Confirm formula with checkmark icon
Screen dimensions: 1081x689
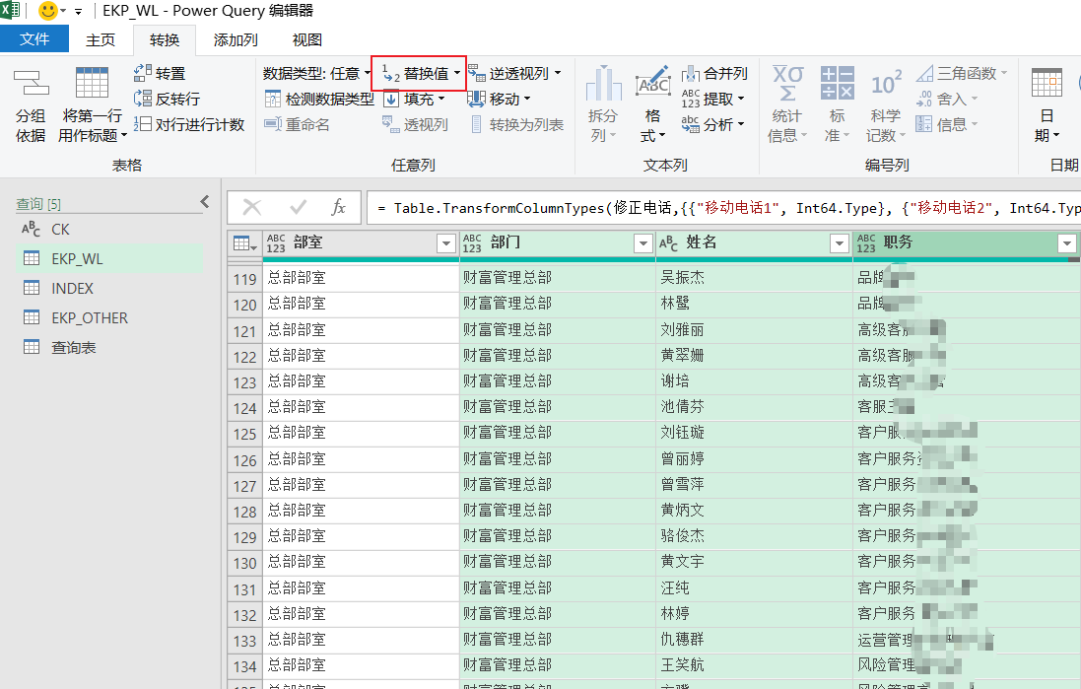[x=298, y=207]
